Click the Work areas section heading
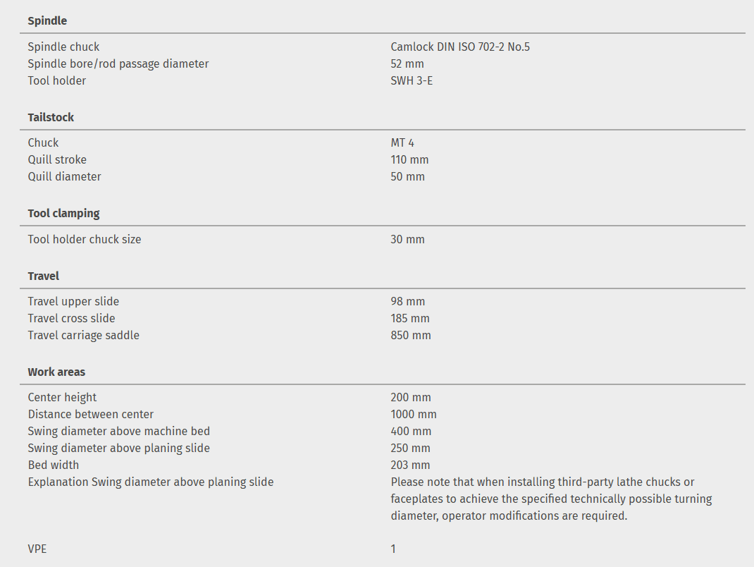This screenshot has height=567, width=754. click(56, 372)
